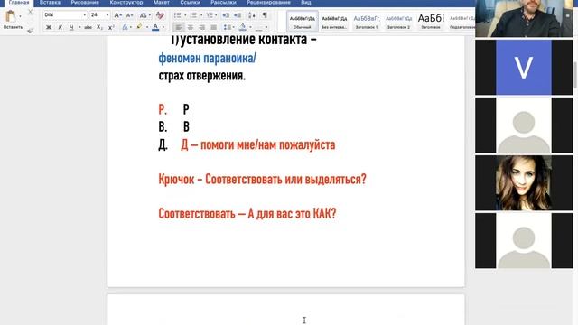578x325 pixels.
Task: Toggle bold (Ж) formatting
Action: [49, 27]
